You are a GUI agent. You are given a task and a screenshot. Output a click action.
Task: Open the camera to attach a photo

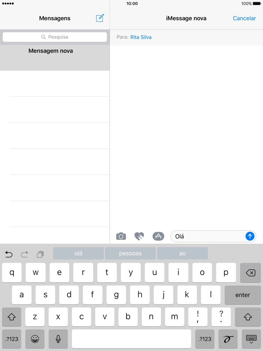click(x=121, y=236)
